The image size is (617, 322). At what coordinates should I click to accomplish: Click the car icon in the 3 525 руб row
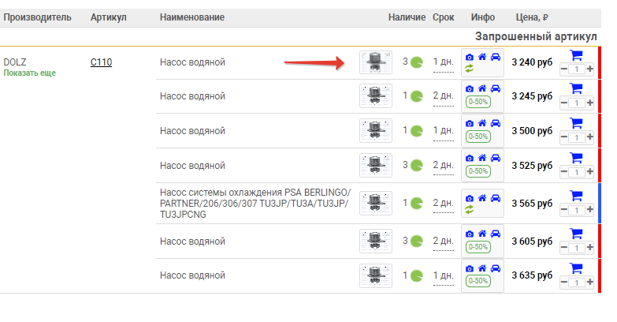(x=495, y=158)
